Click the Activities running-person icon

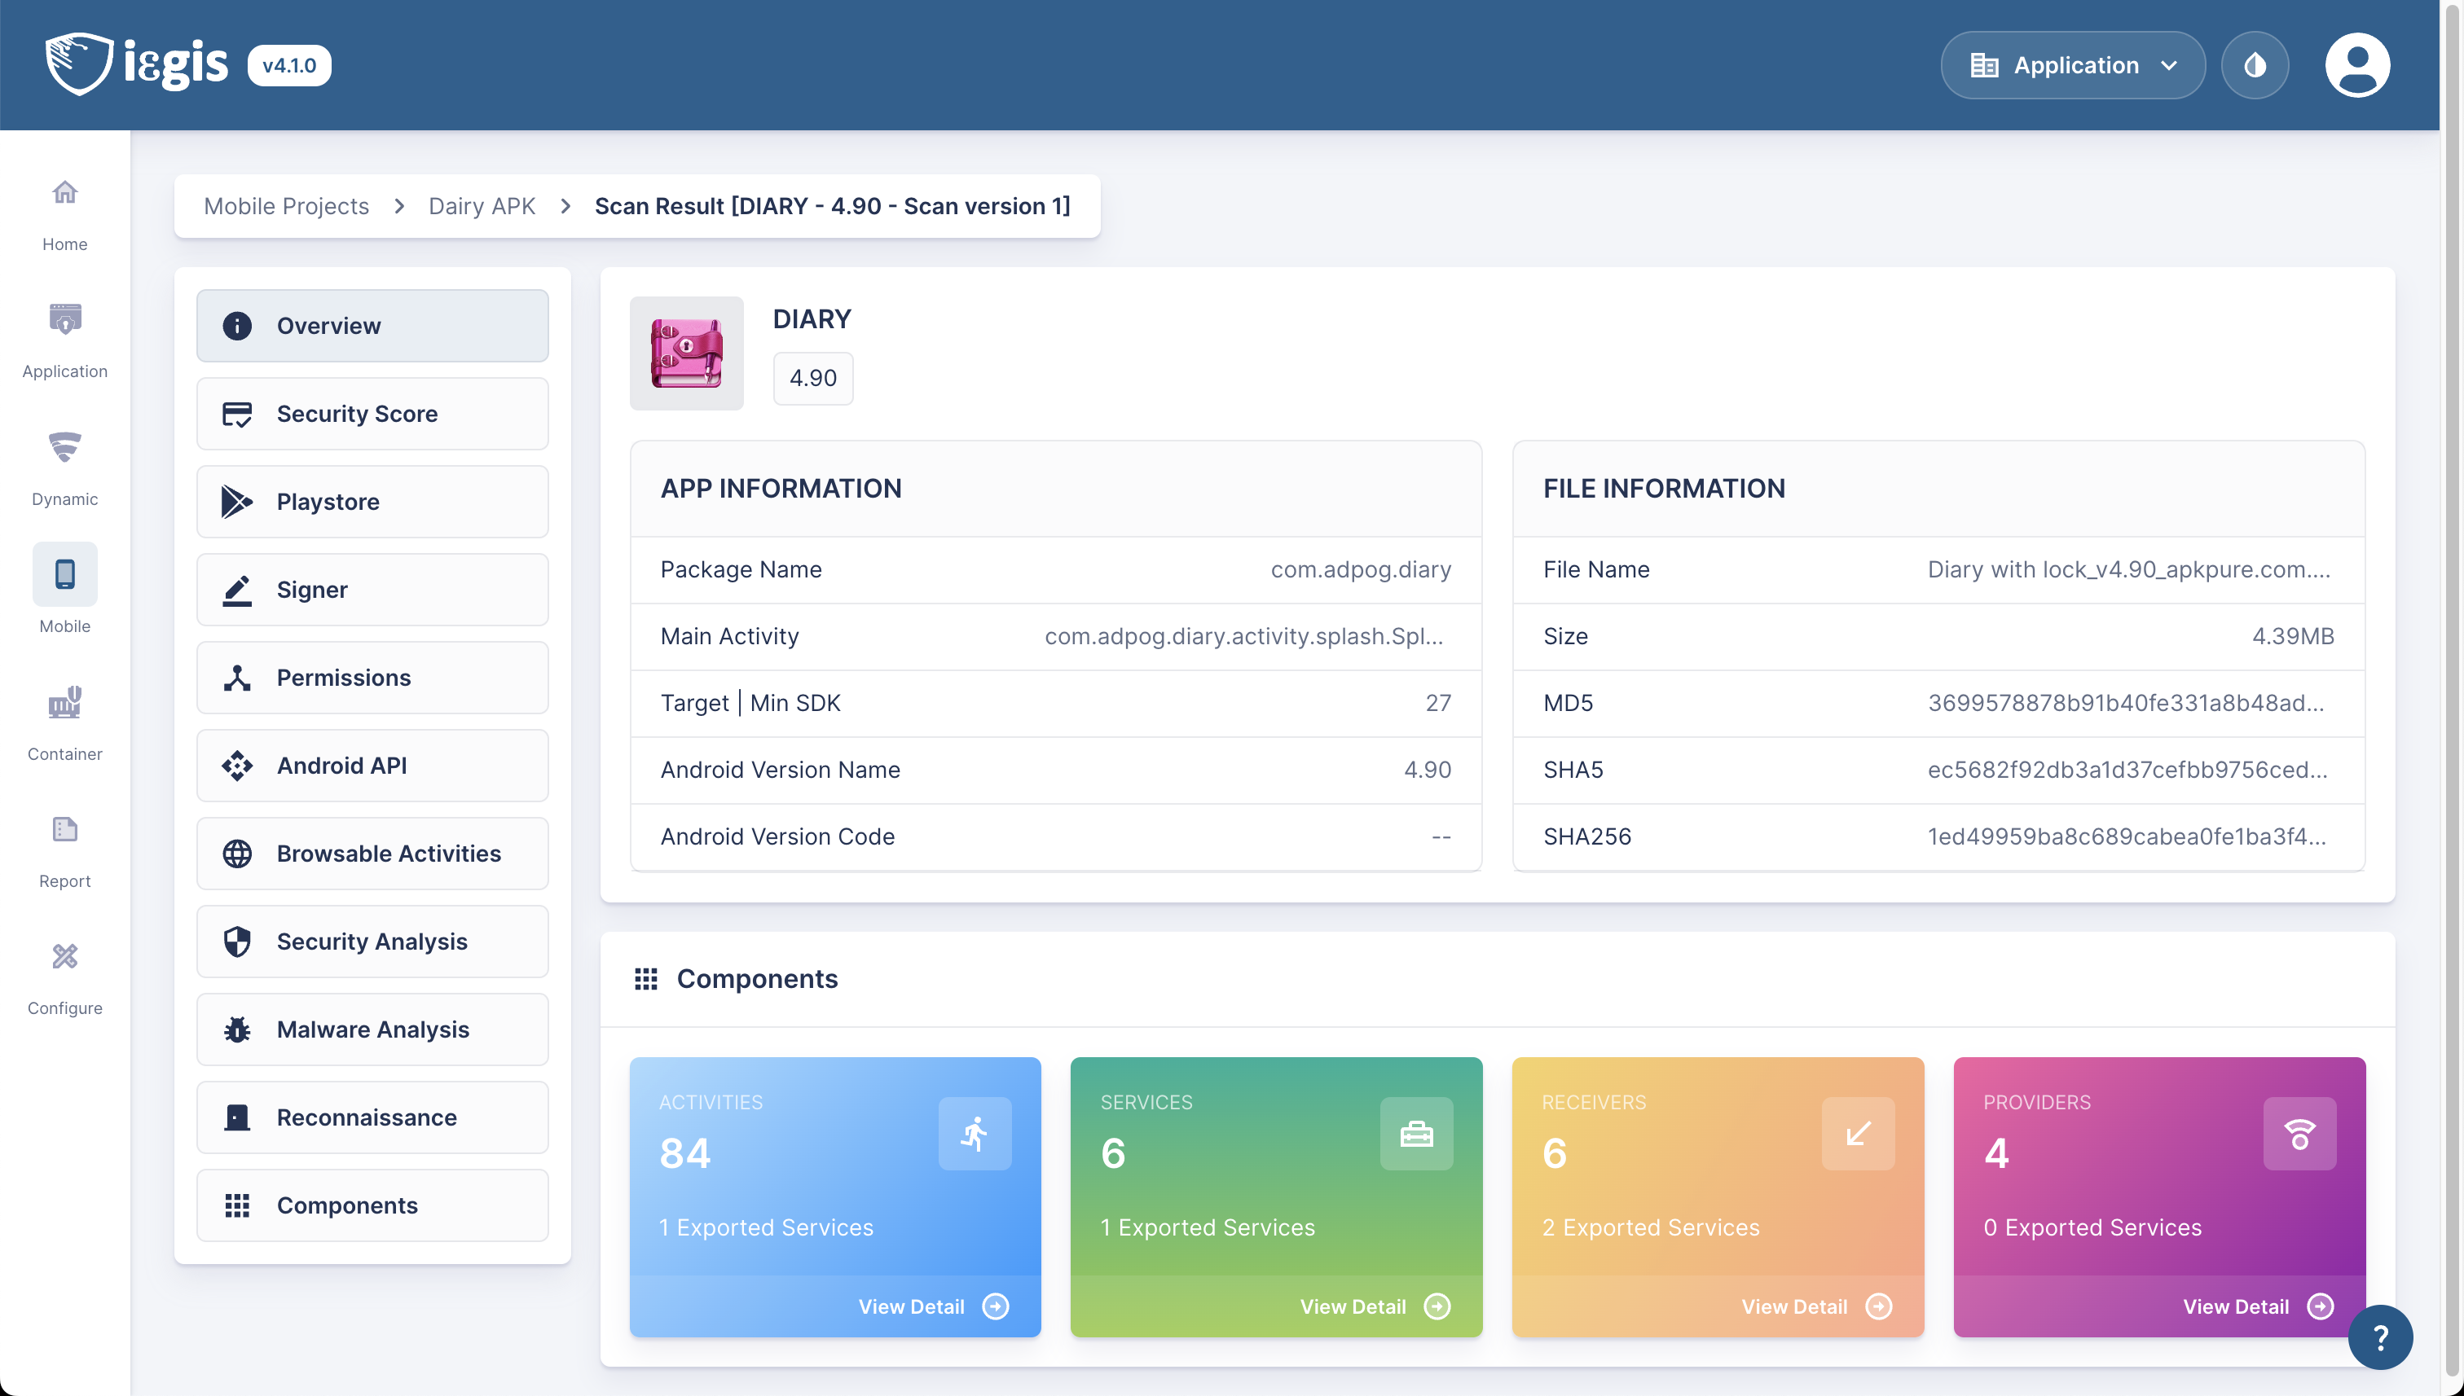[975, 1133]
